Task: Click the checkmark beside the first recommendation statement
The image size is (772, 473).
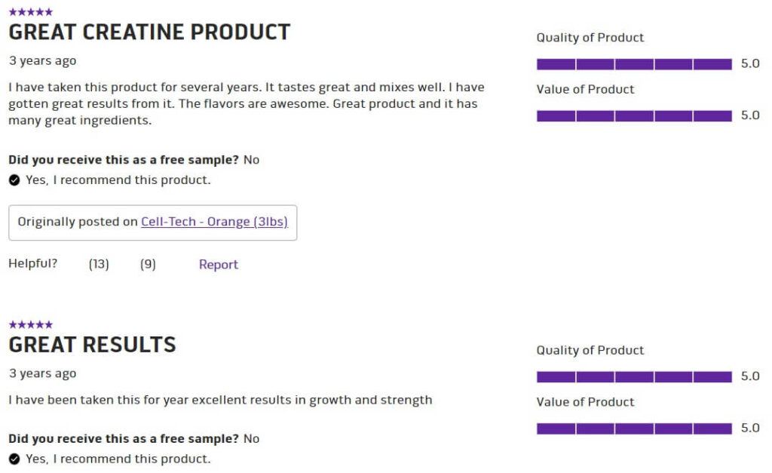Action: point(13,180)
